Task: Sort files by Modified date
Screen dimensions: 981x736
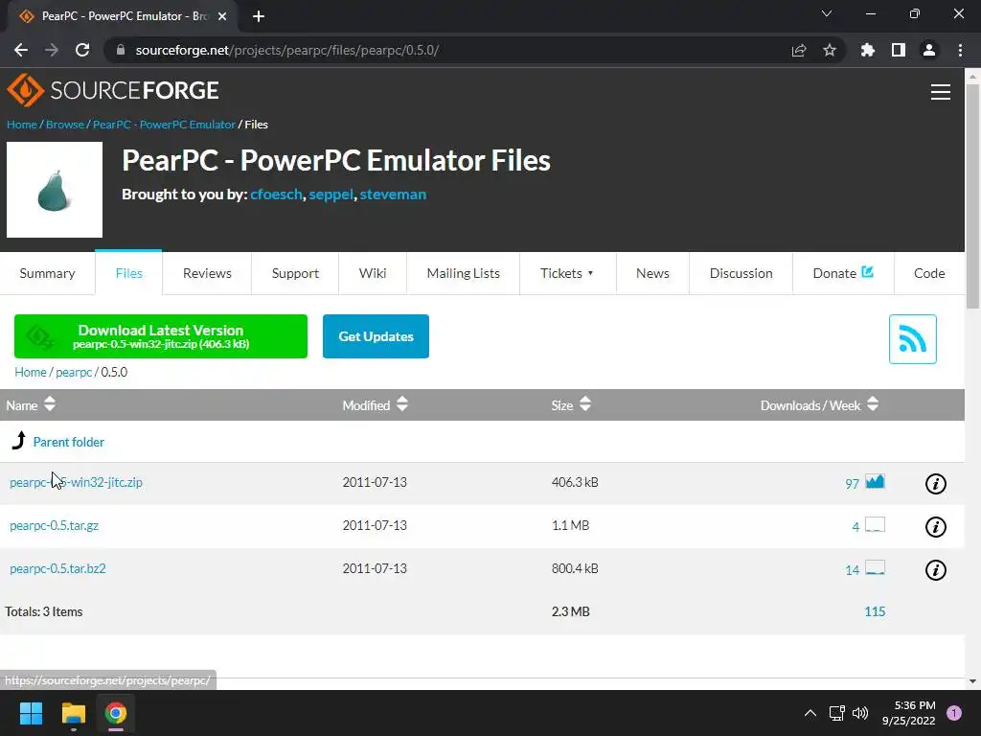Action: pos(376,405)
